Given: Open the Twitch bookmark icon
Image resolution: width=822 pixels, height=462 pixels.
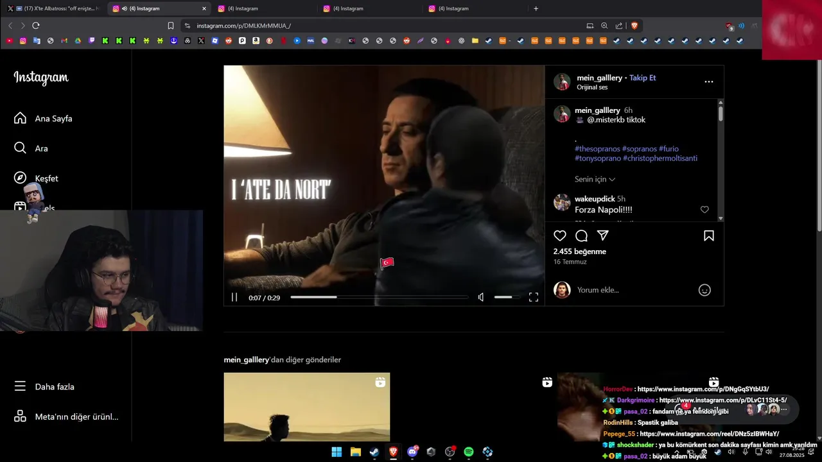Looking at the screenshot, I should click(92, 40).
